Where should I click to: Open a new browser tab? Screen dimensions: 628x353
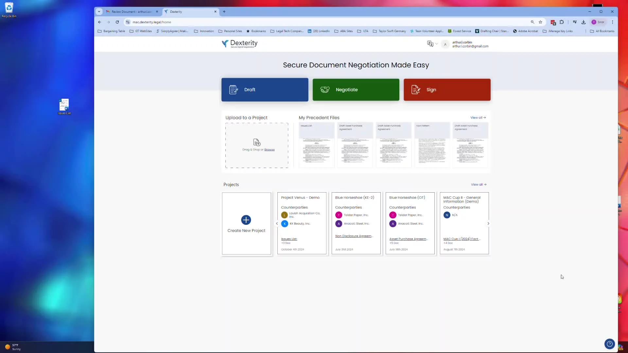pyautogui.click(x=224, y=12)
